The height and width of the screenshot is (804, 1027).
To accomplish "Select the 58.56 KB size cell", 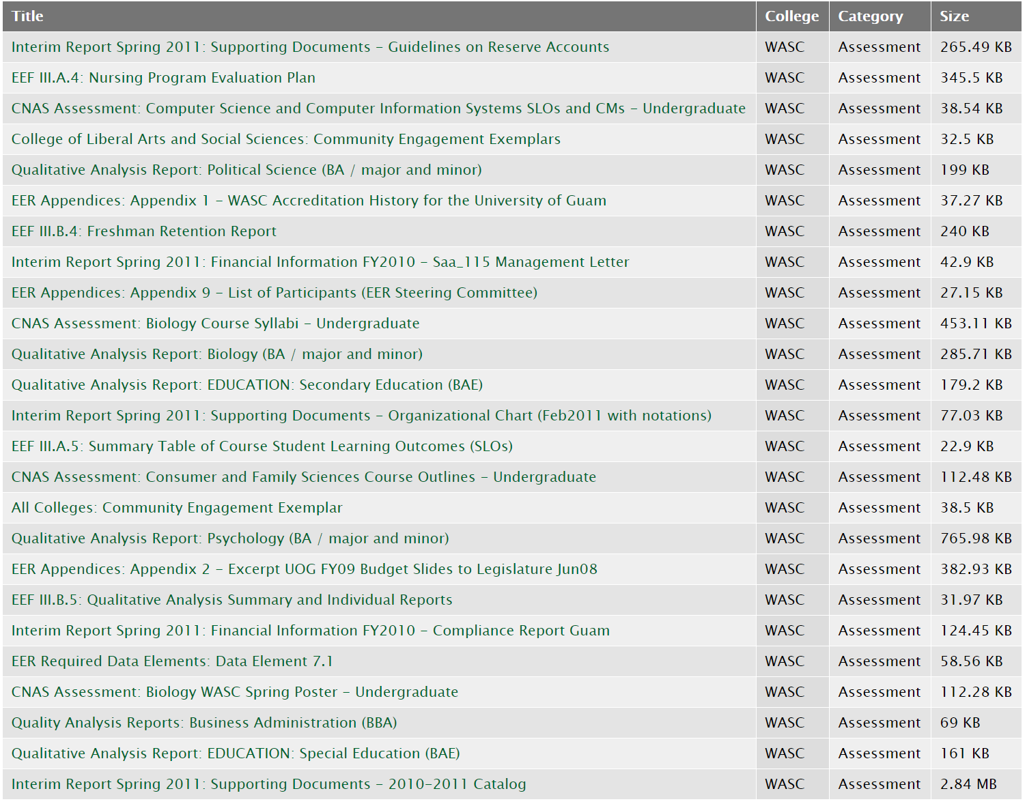I will click(976, 661).
